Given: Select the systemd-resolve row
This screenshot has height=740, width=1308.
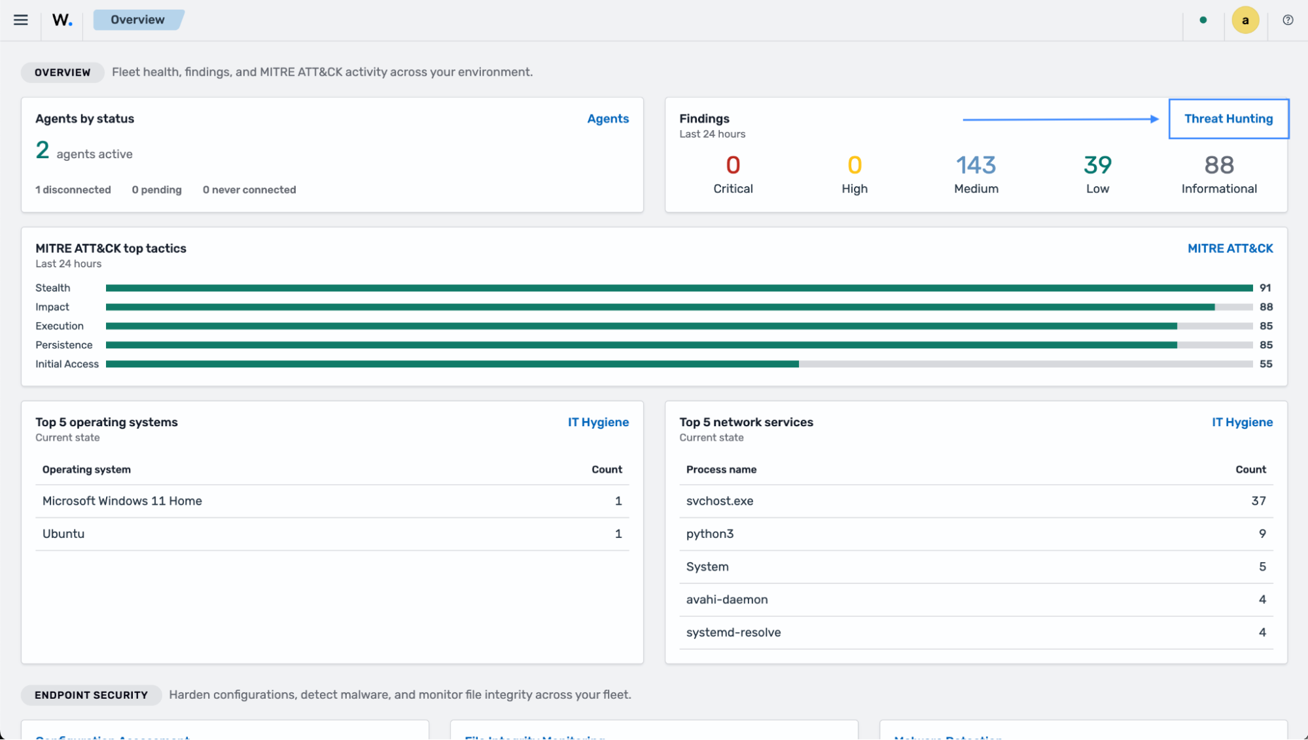Looking at the screenshot, I should pyautogui.click(x=976, y=632).
